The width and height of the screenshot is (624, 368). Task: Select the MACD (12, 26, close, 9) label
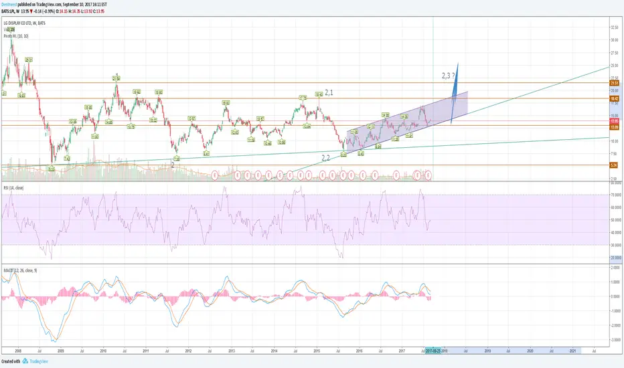tap(20, 270)
